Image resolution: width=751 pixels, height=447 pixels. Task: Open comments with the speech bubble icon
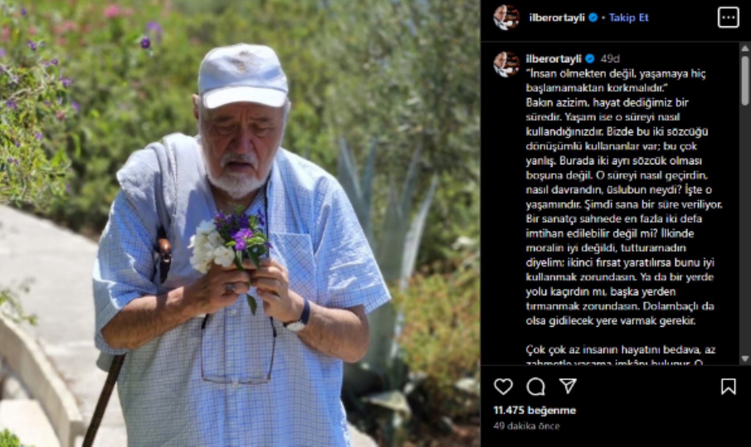(535, 387)
